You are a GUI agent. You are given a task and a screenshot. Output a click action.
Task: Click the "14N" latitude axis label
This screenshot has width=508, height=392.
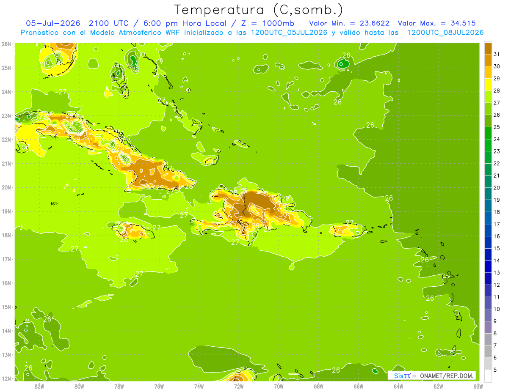tap(6, 331)
